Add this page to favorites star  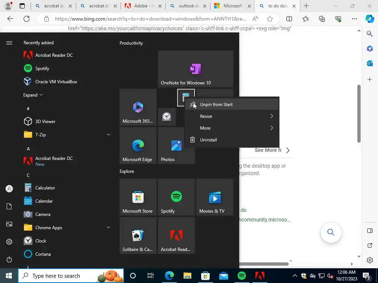[270, 19]
